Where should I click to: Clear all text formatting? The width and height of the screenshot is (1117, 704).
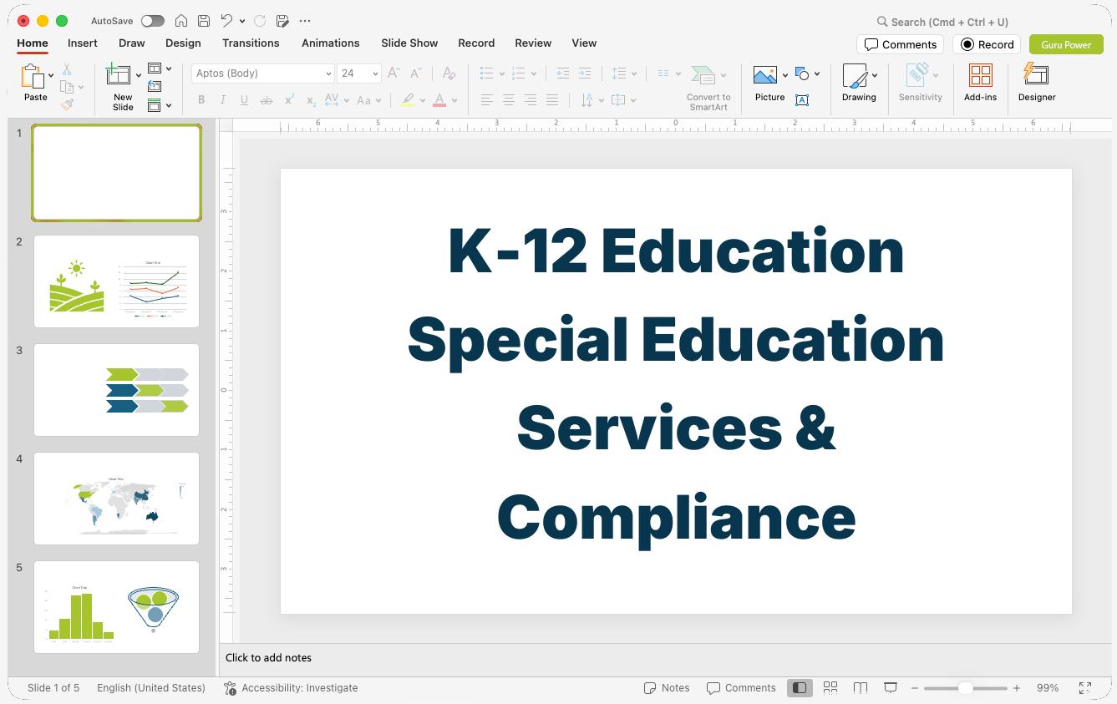(x=449, y=73)
